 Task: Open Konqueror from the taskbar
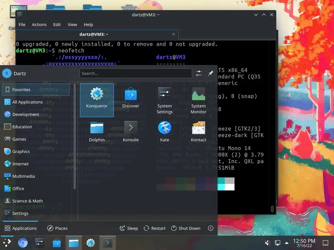(x=91, y=243)
